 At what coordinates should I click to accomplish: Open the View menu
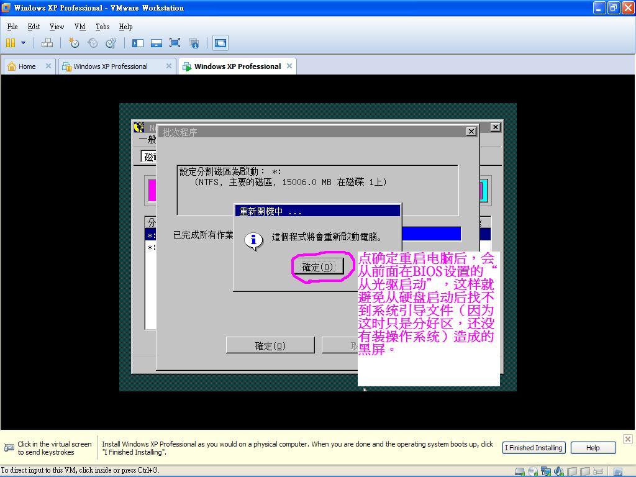[x=57, y=27]
